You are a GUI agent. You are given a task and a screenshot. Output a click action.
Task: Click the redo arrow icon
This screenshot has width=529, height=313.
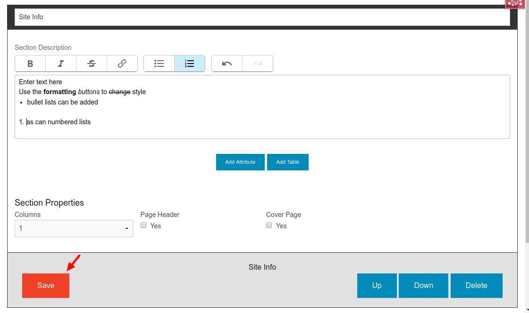pyautogui.click(x=258, y=64)
